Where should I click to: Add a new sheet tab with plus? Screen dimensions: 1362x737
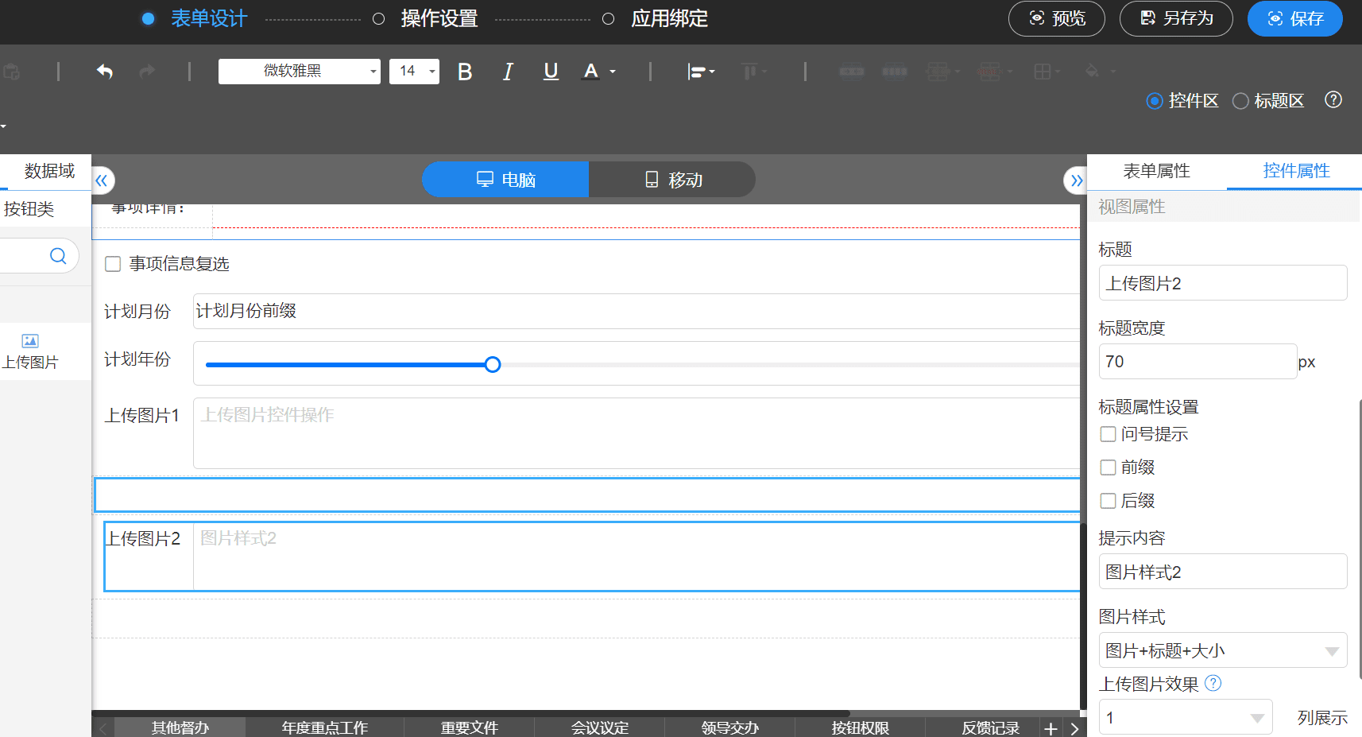coord(1051,728)
